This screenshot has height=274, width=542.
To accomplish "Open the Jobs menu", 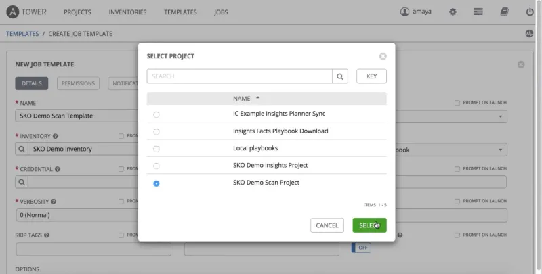I will (x=221, y=12).
